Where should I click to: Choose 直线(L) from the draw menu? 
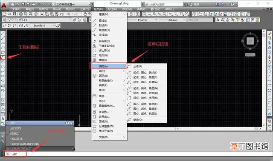click(109, 21)
